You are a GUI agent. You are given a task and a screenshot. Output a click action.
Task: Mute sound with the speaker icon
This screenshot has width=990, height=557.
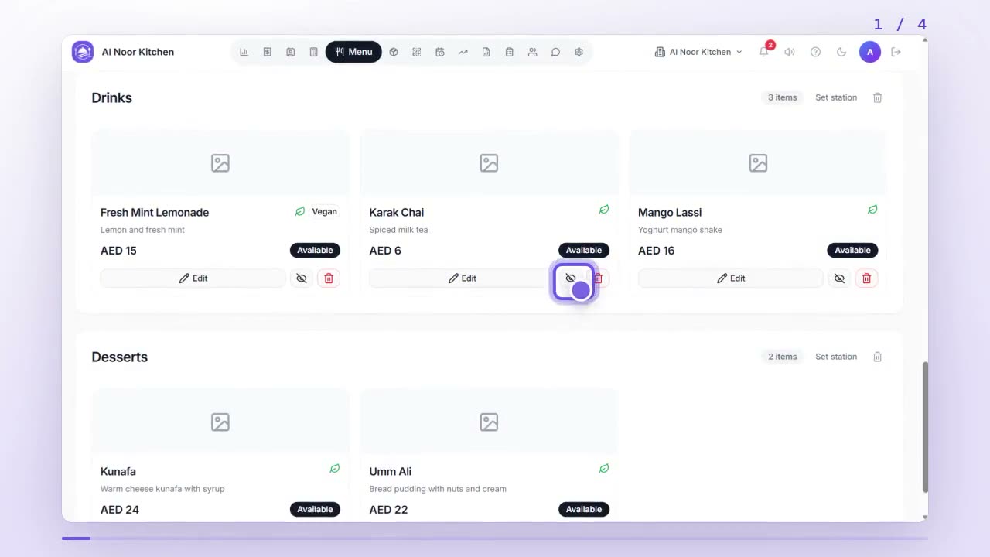[x=790, y=52]
